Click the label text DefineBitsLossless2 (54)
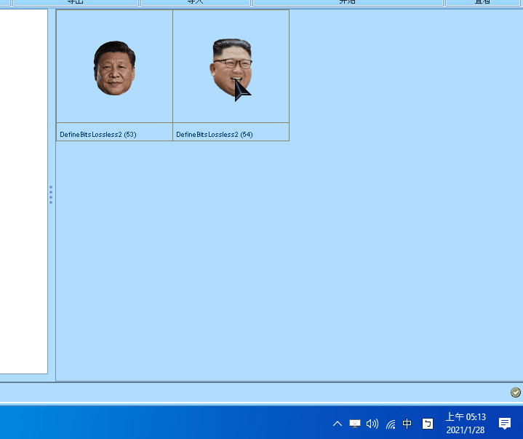 [x=215, y=135]
